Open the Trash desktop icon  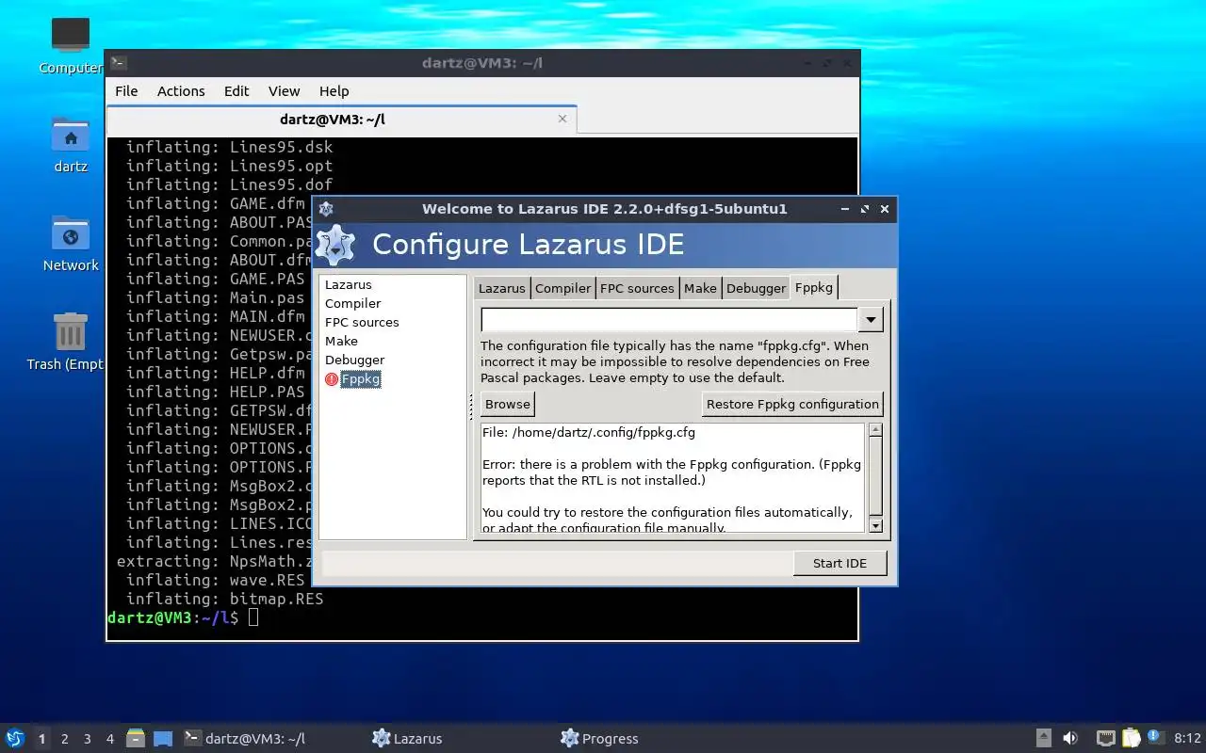[x=71, y=332]
